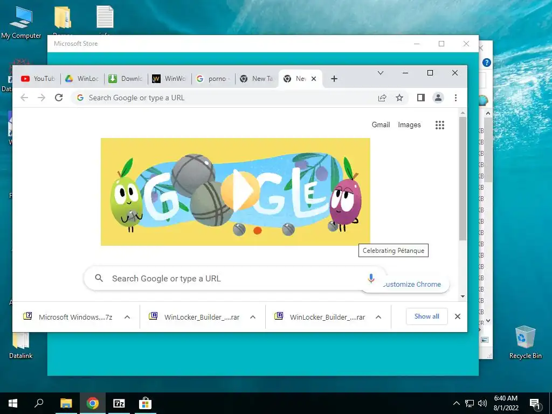The height and width of the screenshot is (414, 552).
Task: Focus the Chrome address bar
Action: tap(225, 98)
